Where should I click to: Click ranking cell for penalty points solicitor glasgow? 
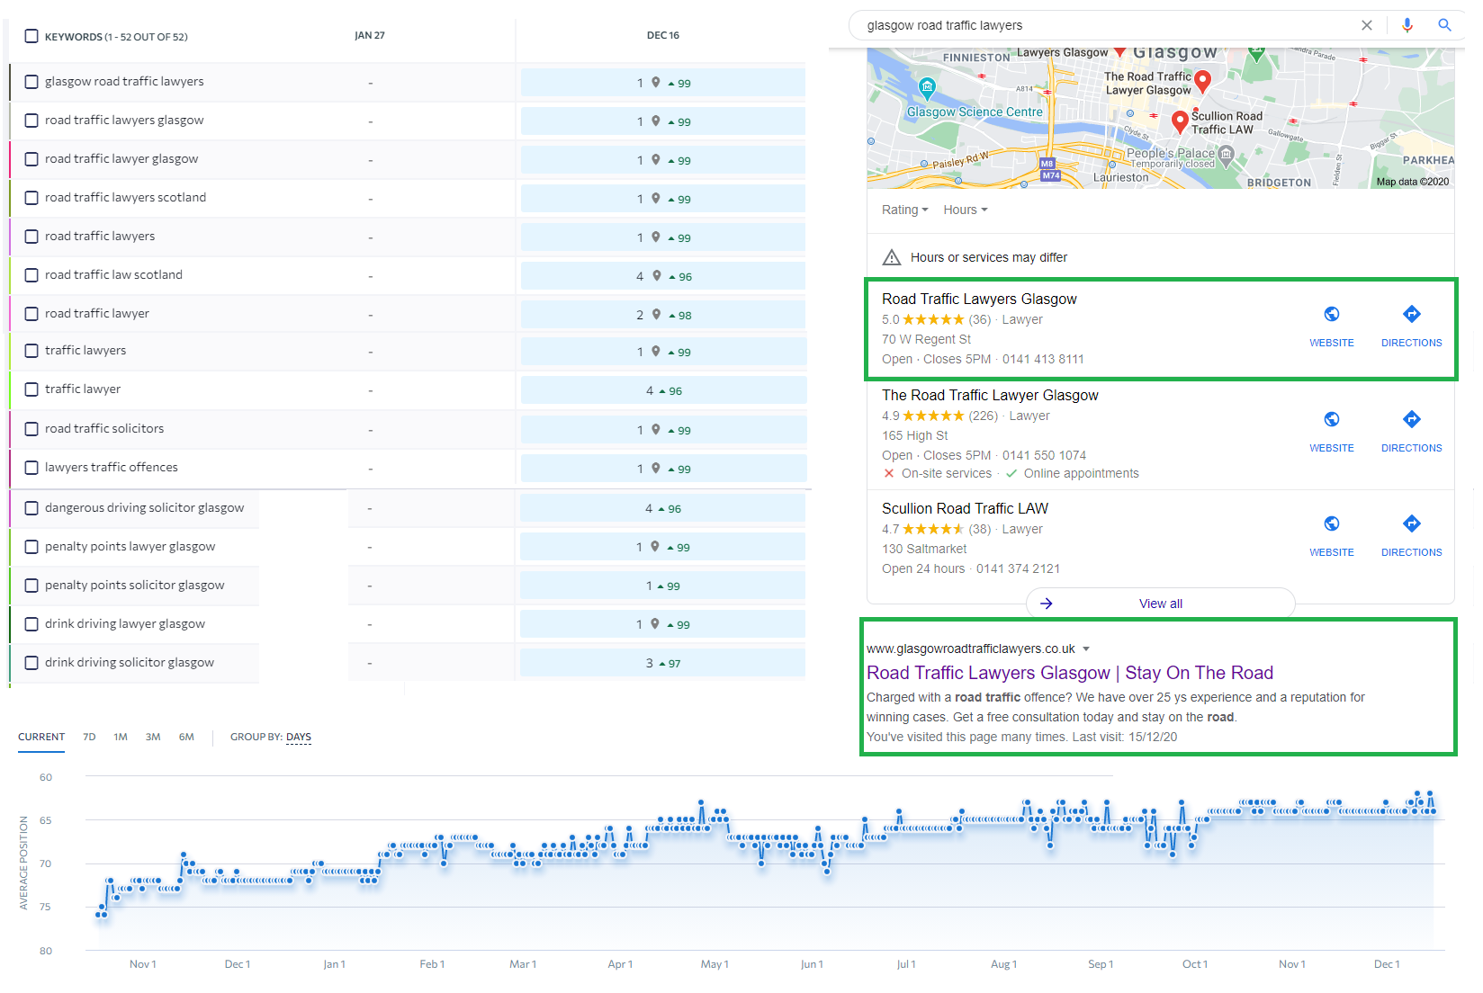663,586
